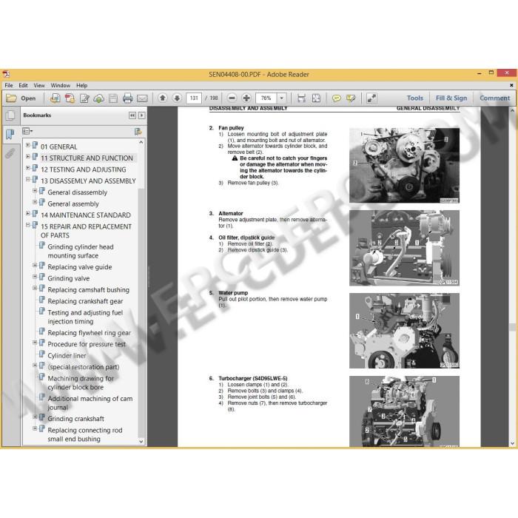Click the page number input field

[x=194, y=98]
